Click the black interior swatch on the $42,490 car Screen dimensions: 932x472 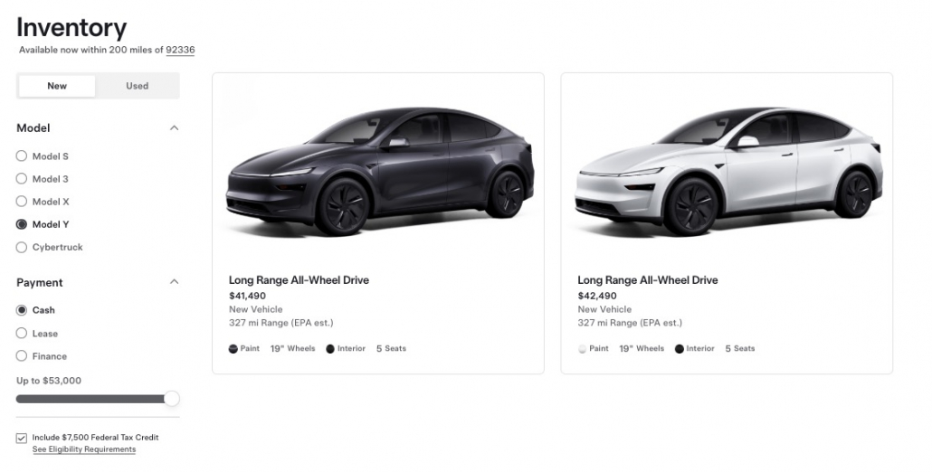pyautogui.click(x=680, y=349)
